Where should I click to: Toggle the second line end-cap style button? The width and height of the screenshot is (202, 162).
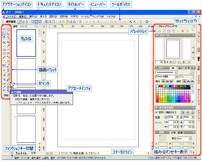click(167, 81)
